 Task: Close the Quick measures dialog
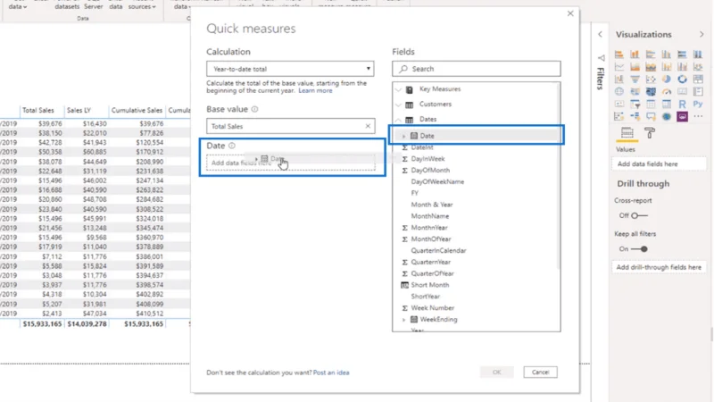[x=570, y=13]
